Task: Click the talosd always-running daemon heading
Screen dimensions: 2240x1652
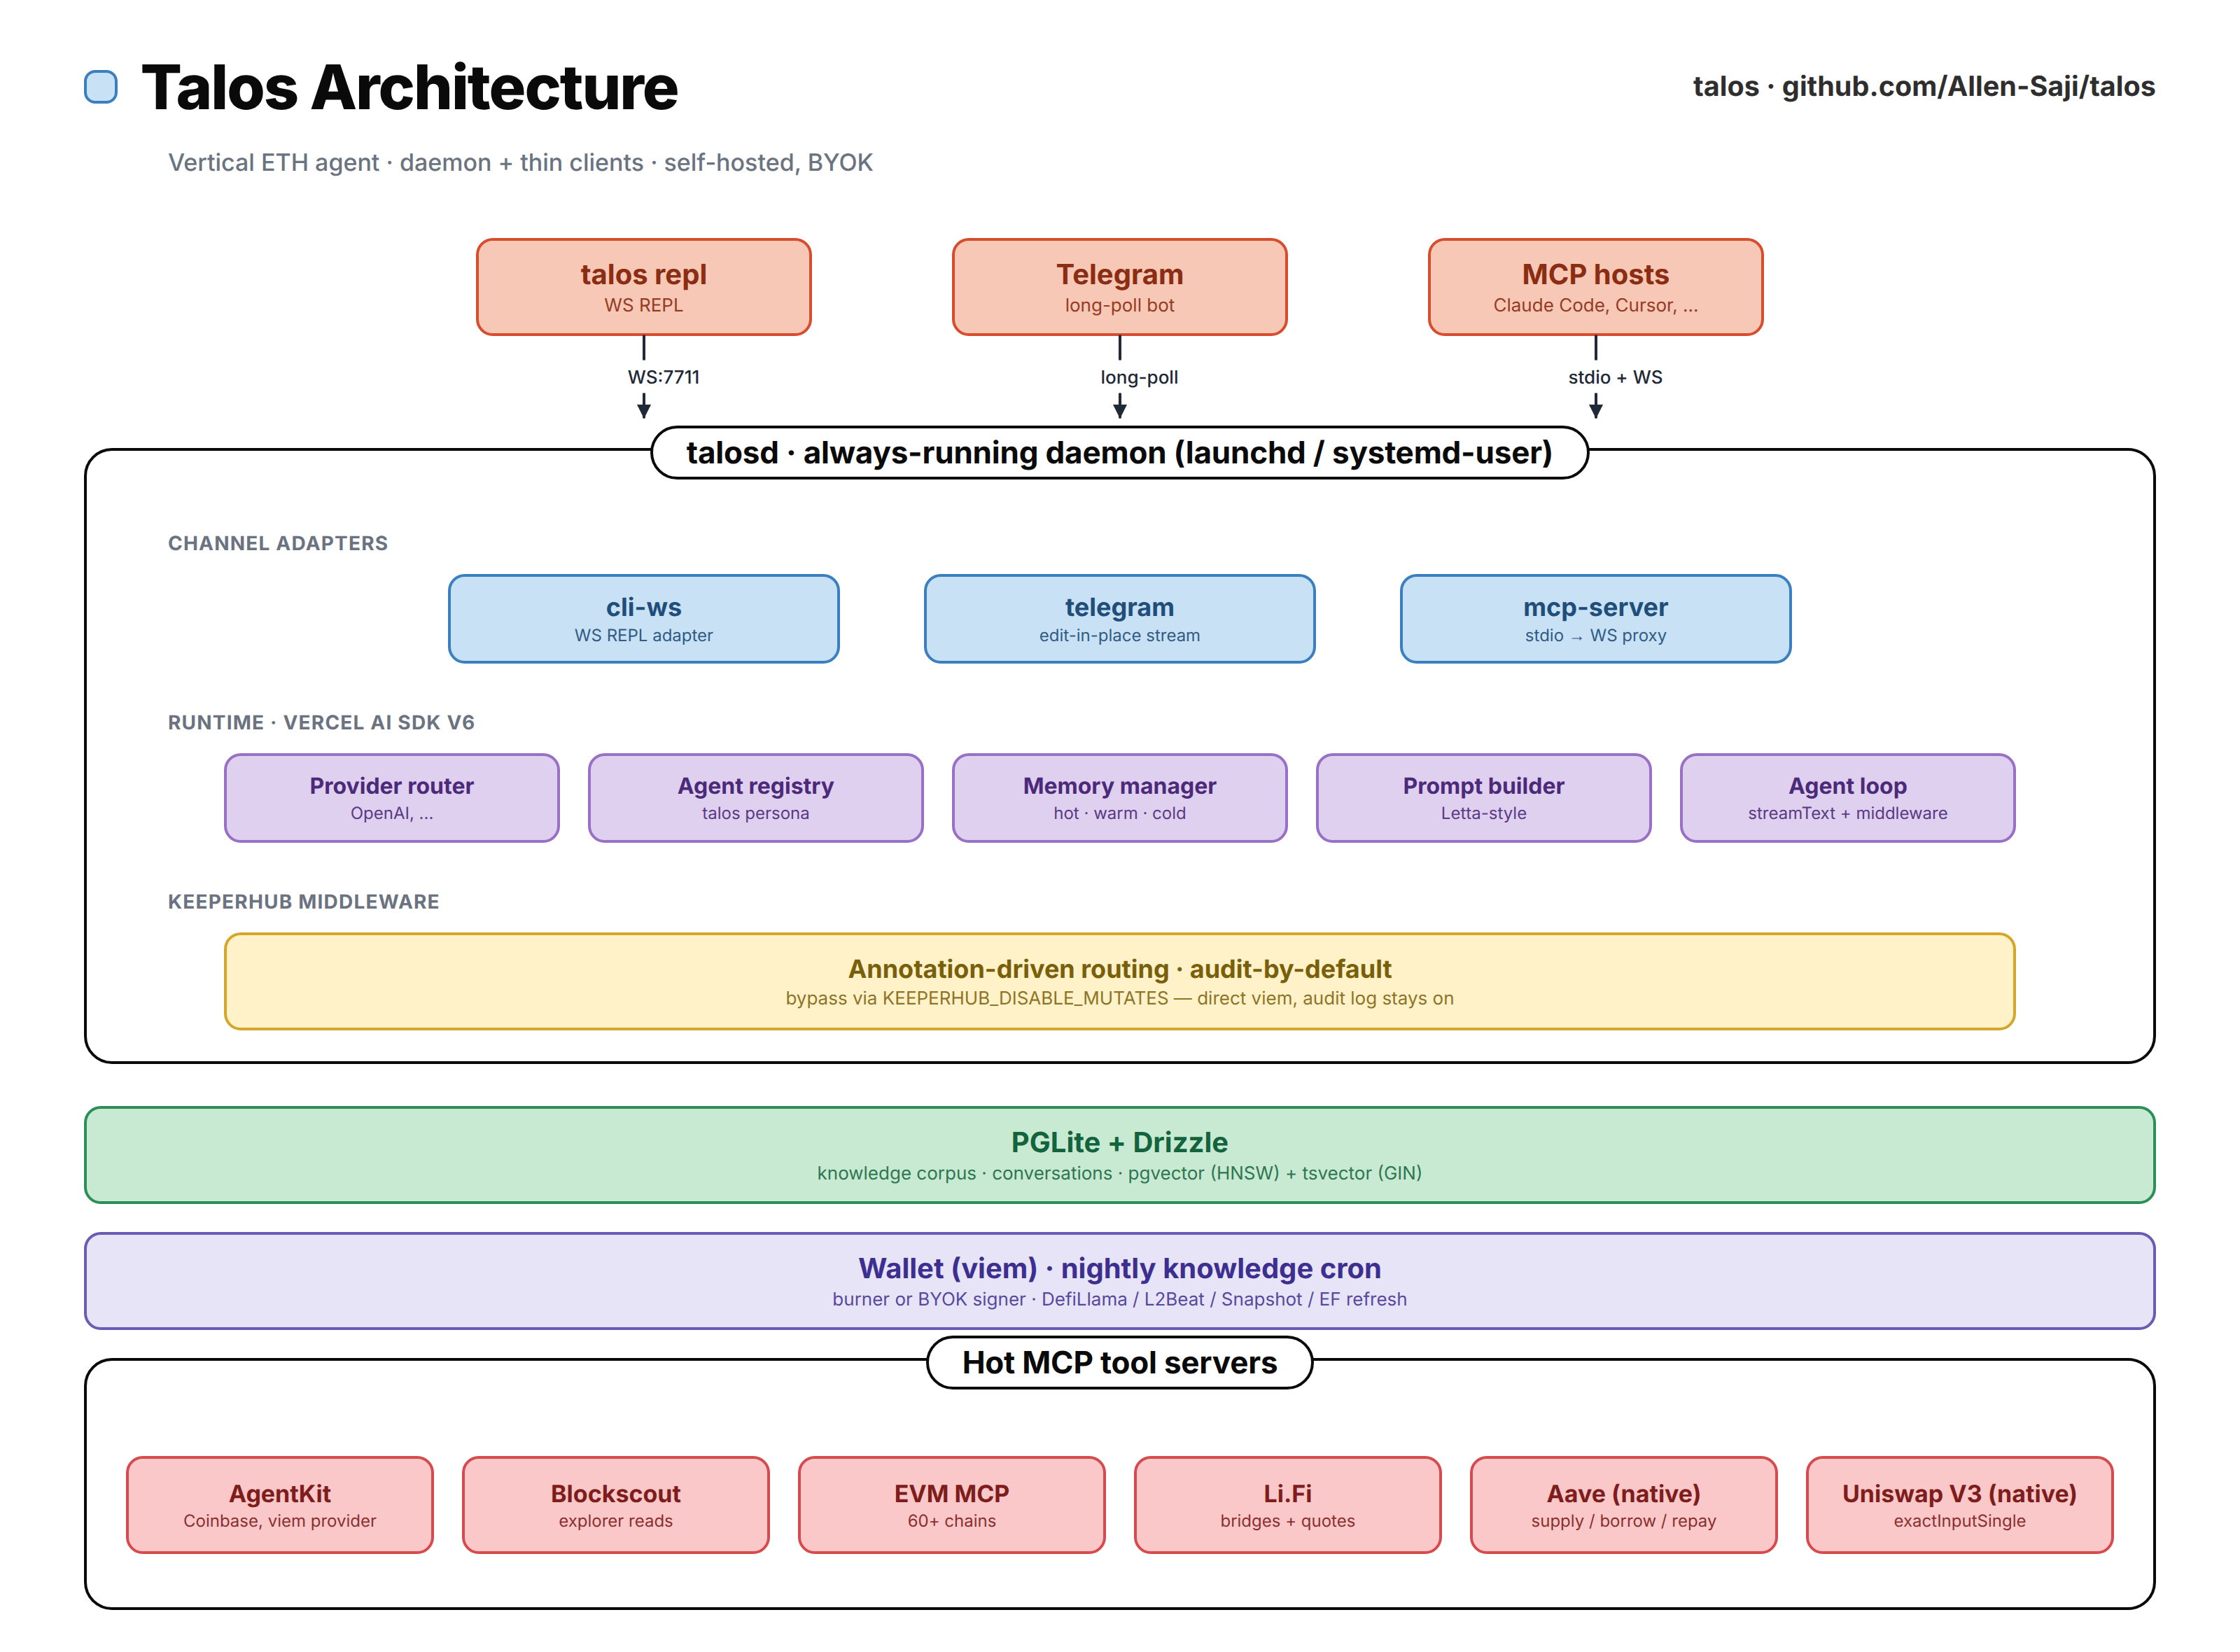Action: [1119, 453]
